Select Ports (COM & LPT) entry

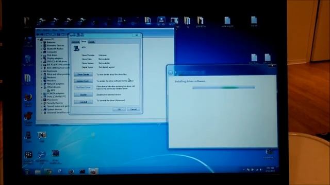(56, 97)
